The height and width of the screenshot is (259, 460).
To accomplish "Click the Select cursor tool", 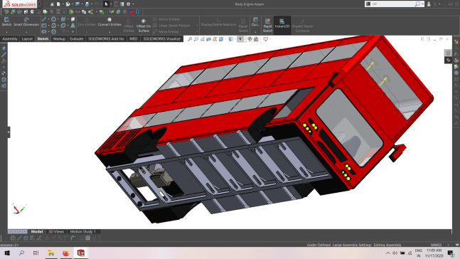I will click(x=106, y=4).
